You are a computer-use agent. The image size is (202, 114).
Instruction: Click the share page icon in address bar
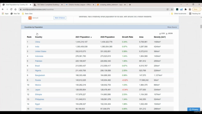(x=168, y=9)
